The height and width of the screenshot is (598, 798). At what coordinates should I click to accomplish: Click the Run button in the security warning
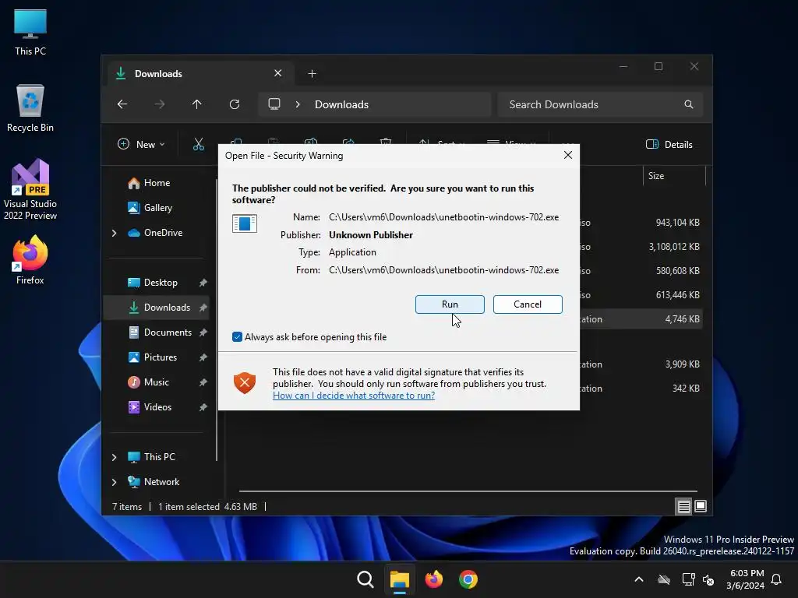click(x=450, y=304)
